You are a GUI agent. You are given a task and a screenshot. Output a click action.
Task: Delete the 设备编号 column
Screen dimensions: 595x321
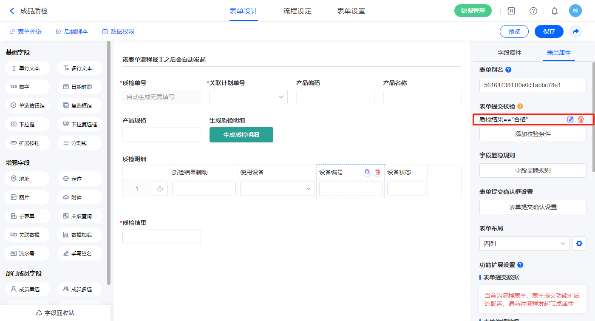coord(377,172)
